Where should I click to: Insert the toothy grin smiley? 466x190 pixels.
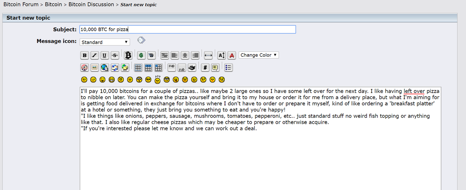[x=111, y=79]
